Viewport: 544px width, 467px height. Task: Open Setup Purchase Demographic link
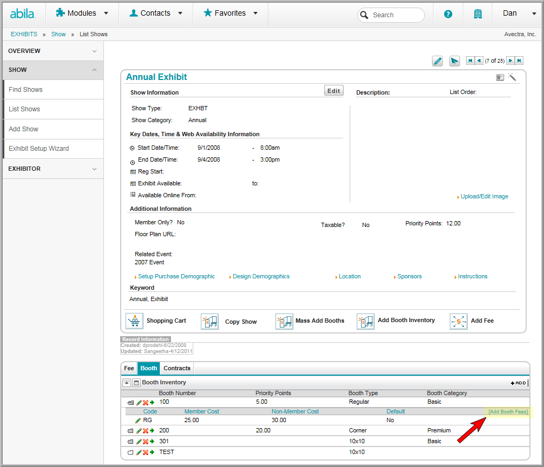click(176, 276)
